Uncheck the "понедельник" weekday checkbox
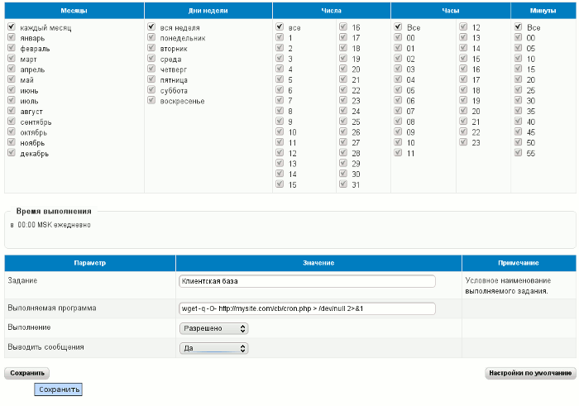 [152, 38]
